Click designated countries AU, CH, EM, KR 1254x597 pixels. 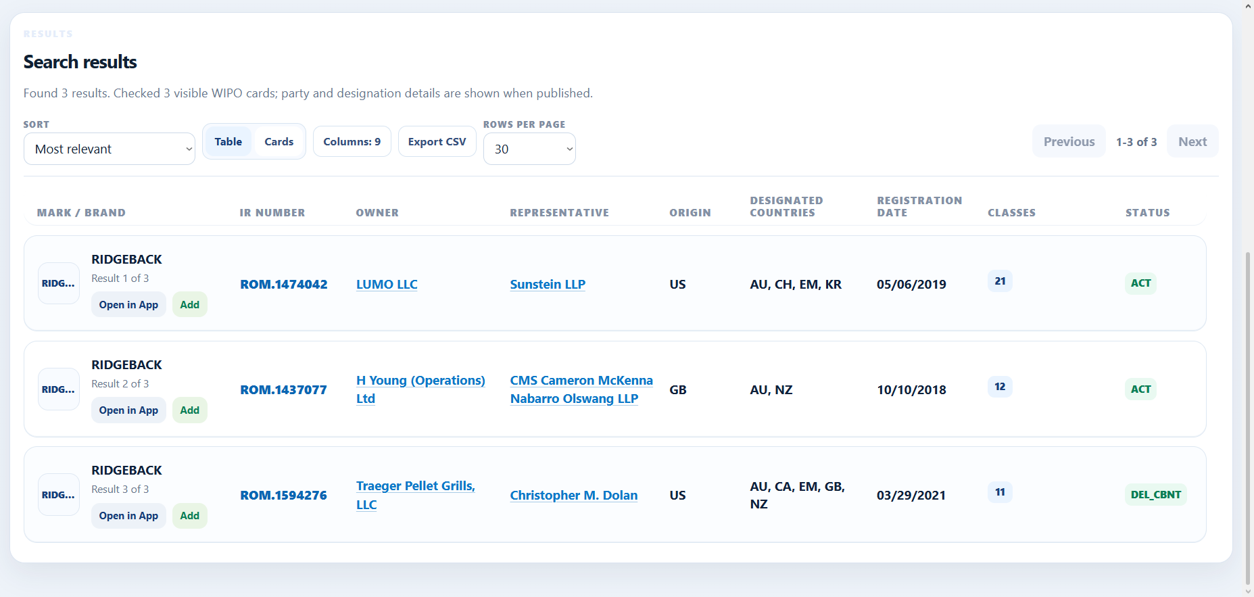pyautogui.click(x=796, y=285)
